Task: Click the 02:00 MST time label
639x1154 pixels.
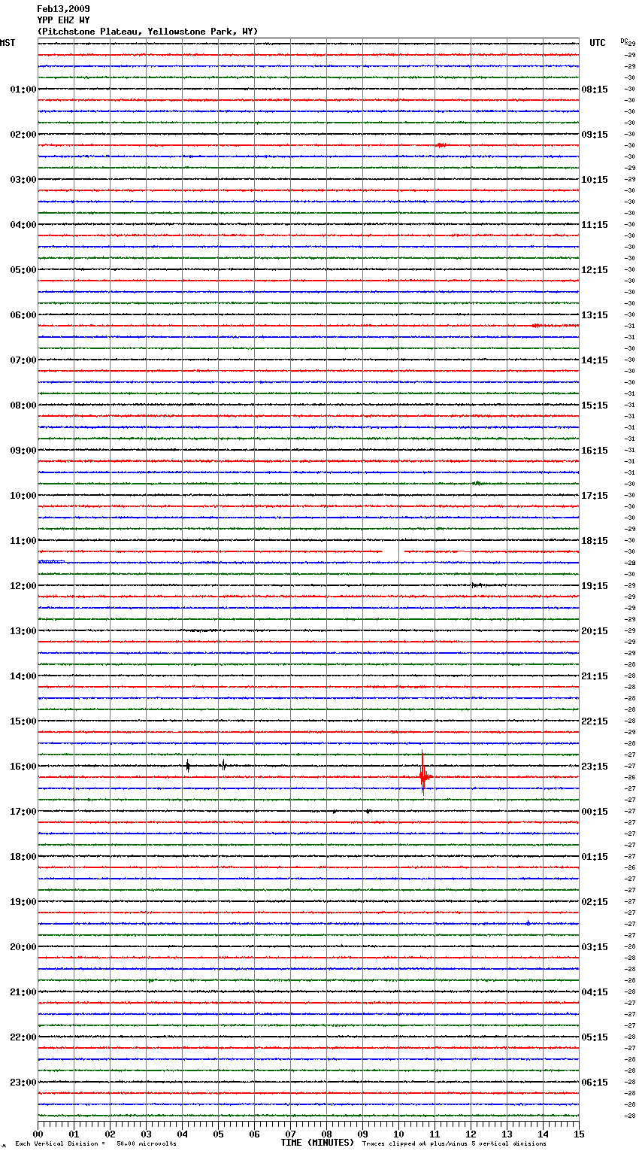Action: [x=23, y=135]
